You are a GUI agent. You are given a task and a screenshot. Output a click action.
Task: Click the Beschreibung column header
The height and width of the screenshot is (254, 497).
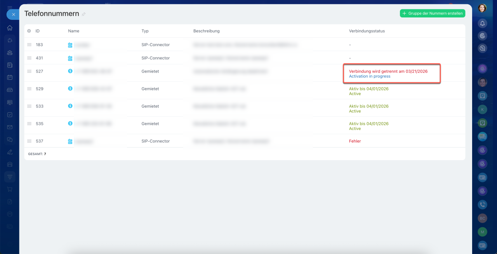pos(207,31)
